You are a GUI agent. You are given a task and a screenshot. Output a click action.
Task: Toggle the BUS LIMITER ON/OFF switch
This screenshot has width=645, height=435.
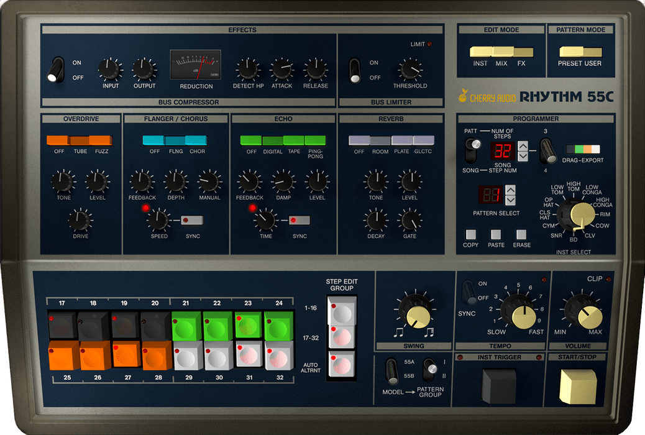355,70
